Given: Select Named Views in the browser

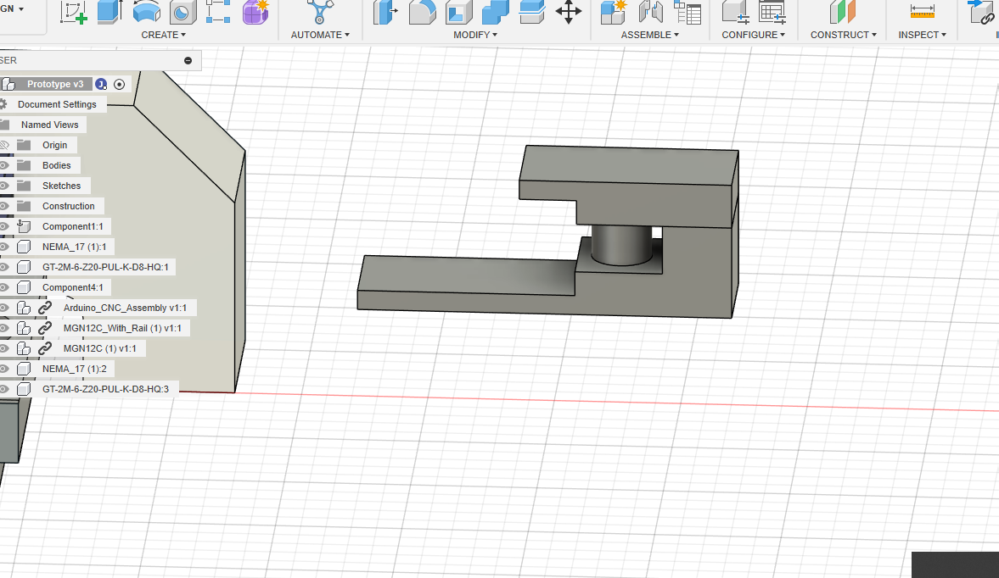Looking at the screenshot, I should coord(50,125).
